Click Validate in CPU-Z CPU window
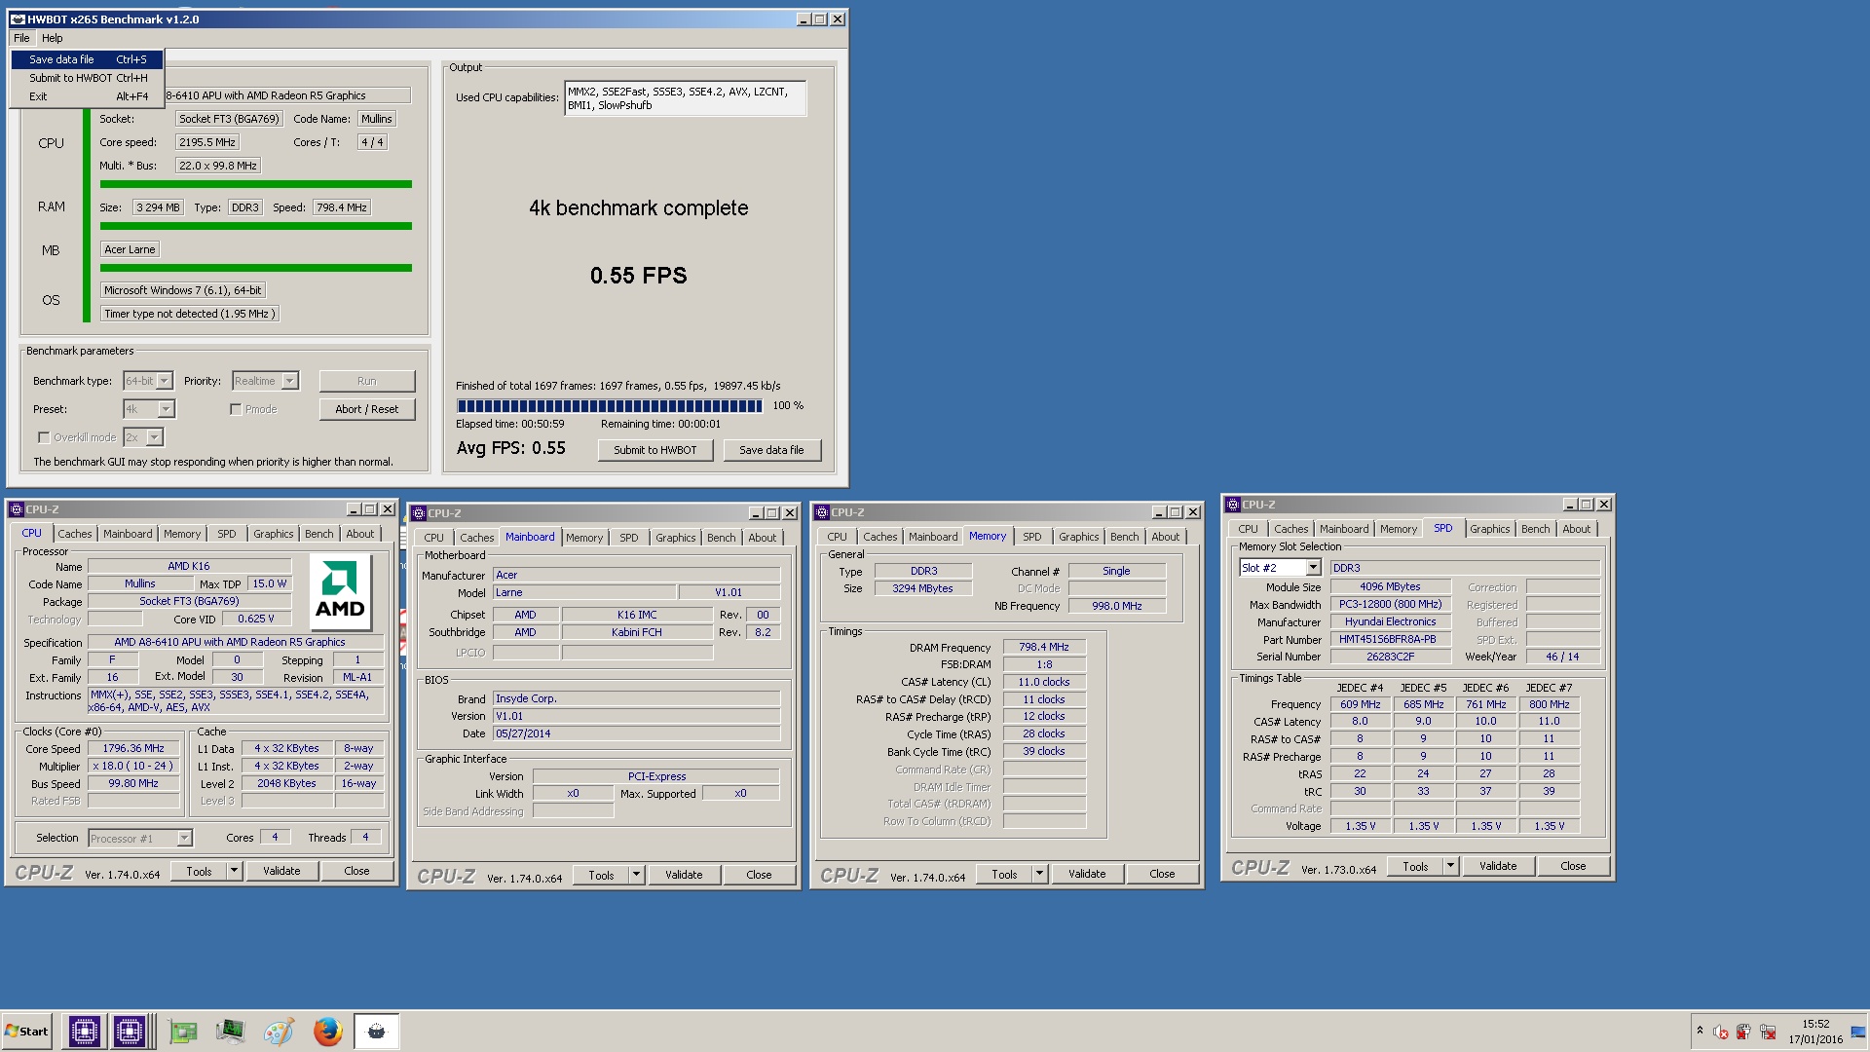The width and height of the screenshot is (1870, 1052). pos(281,871)
